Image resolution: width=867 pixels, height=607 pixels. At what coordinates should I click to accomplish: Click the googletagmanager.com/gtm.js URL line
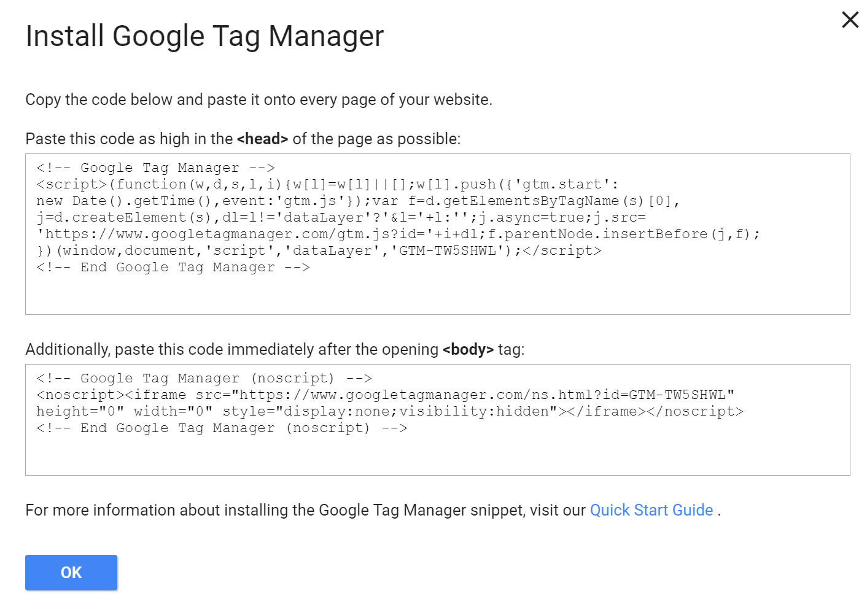[398, 234]
